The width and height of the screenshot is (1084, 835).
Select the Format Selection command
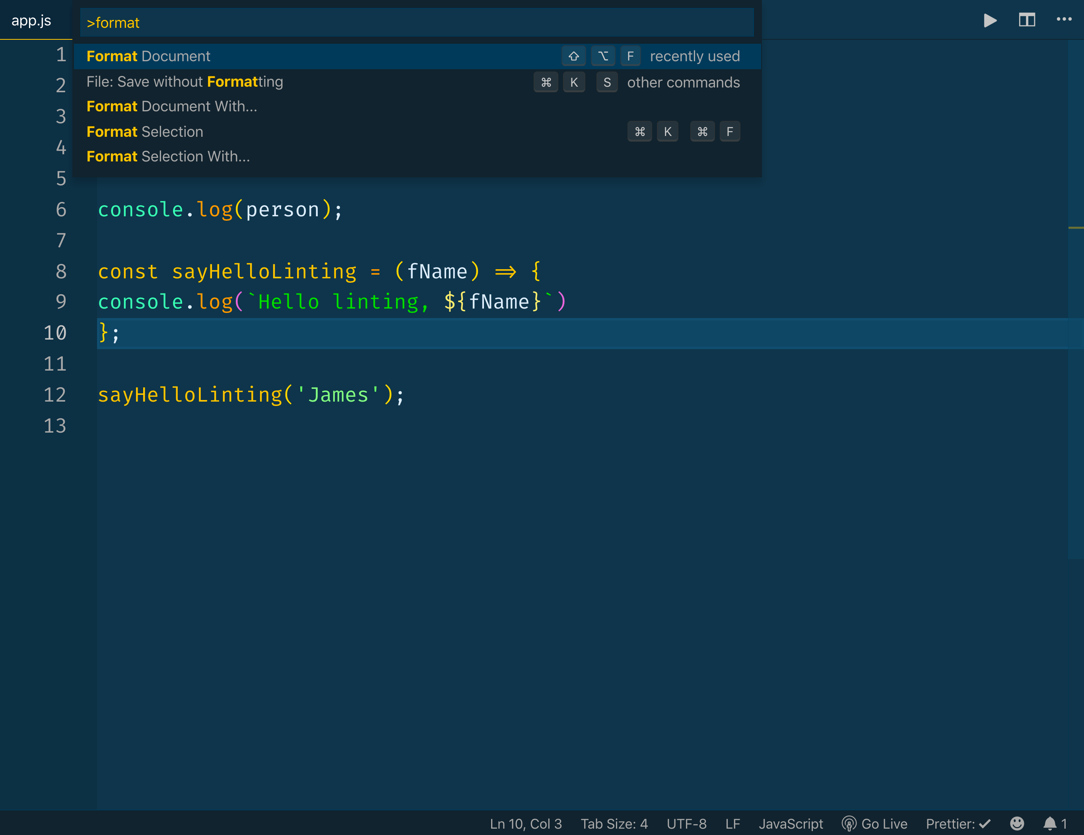145,132
